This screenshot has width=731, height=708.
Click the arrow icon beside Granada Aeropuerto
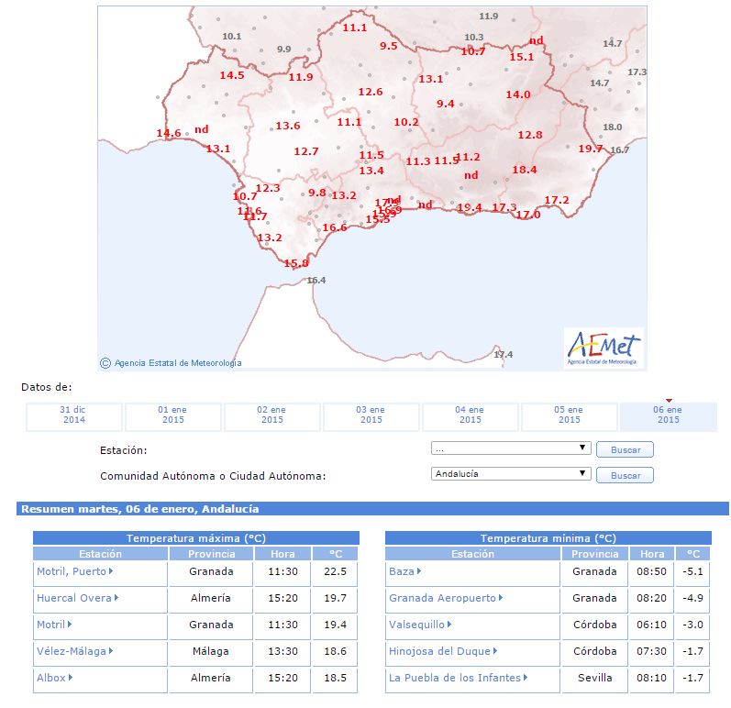(501, 598)
